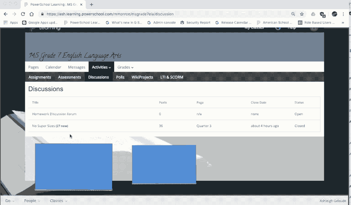Click the Help question-mark icon in the header
Viewport: 351px width, 205px height.
pos(279,27)
